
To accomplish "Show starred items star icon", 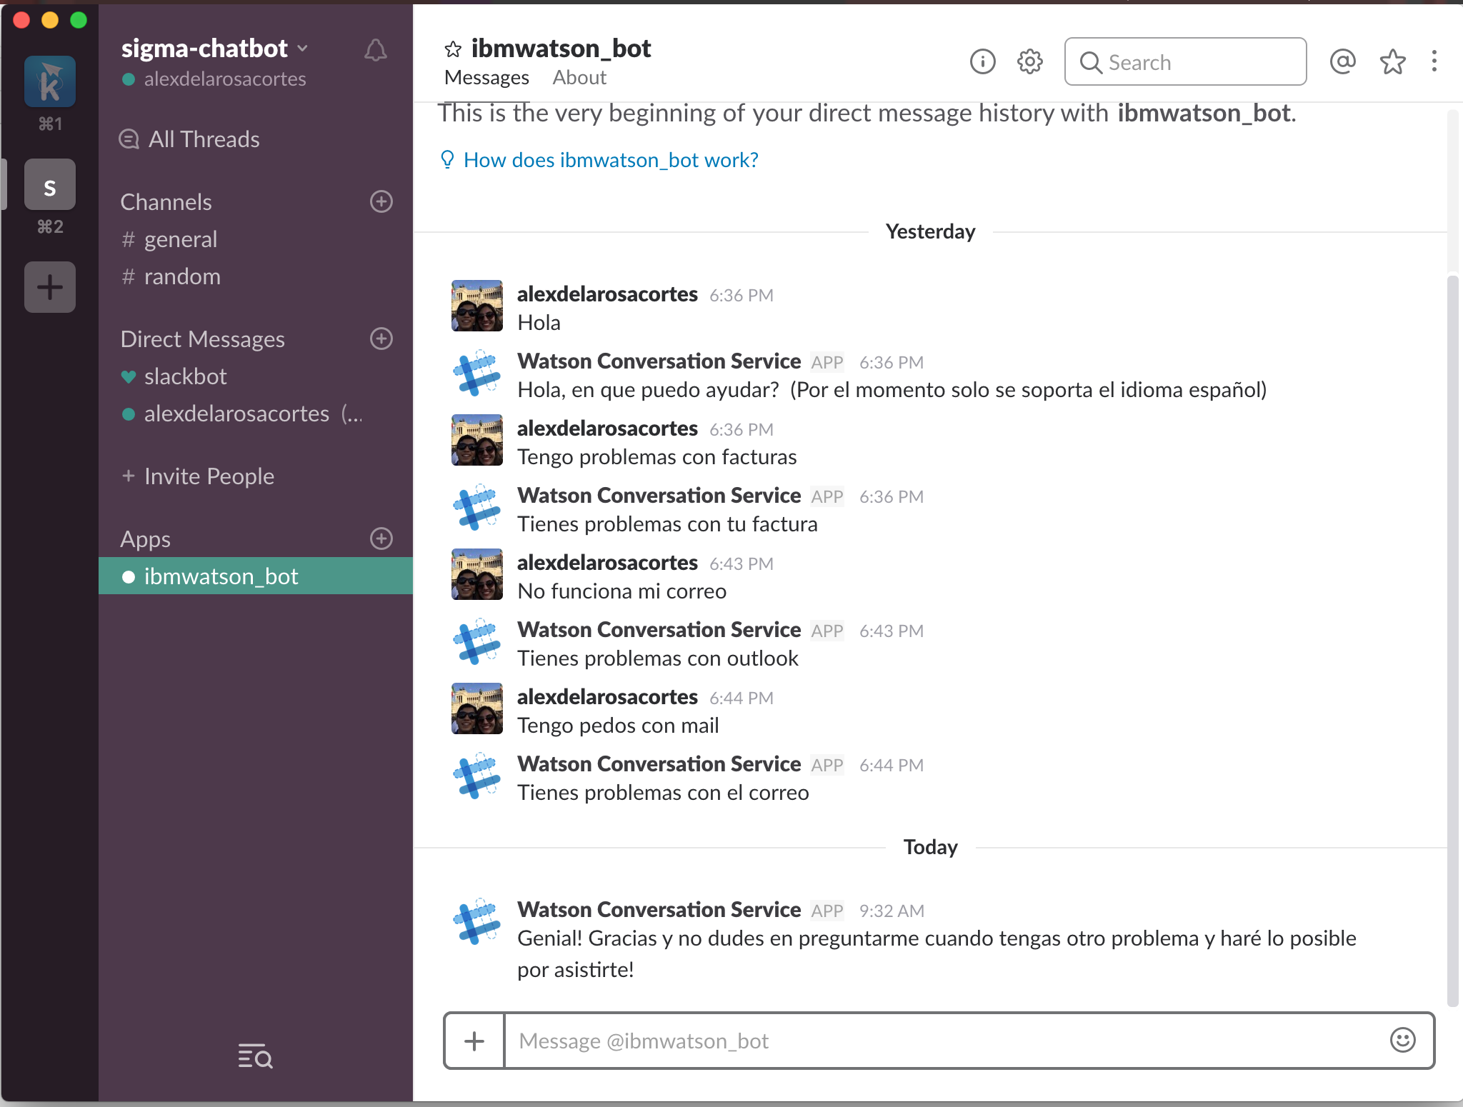I will click(1392, 62).
